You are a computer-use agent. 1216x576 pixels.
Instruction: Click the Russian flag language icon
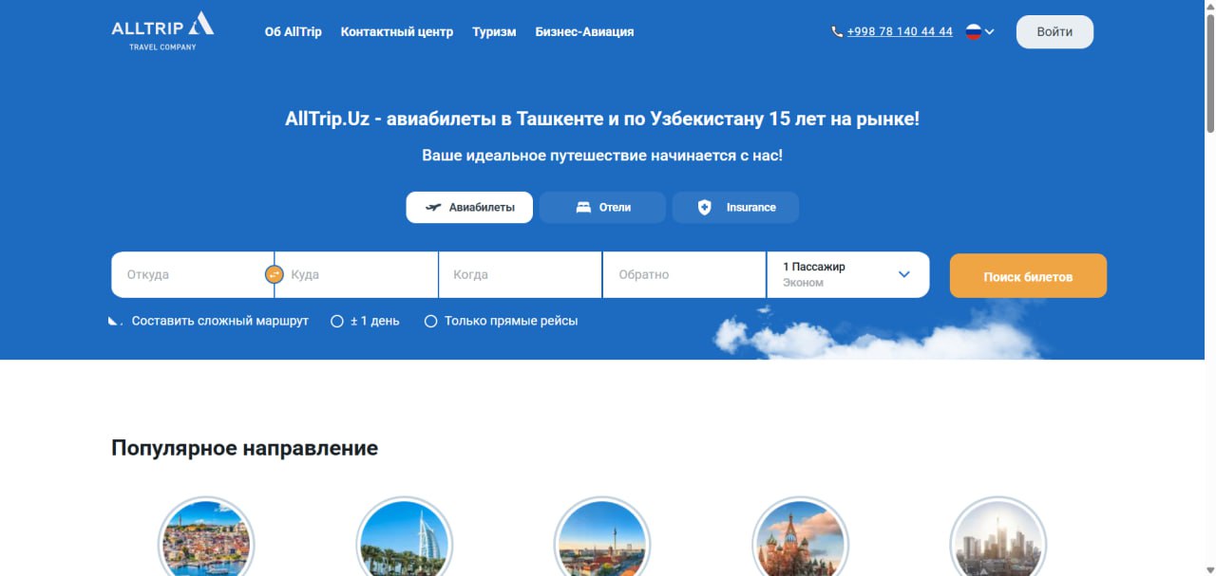pyautogui.click(x=973, y=31)
